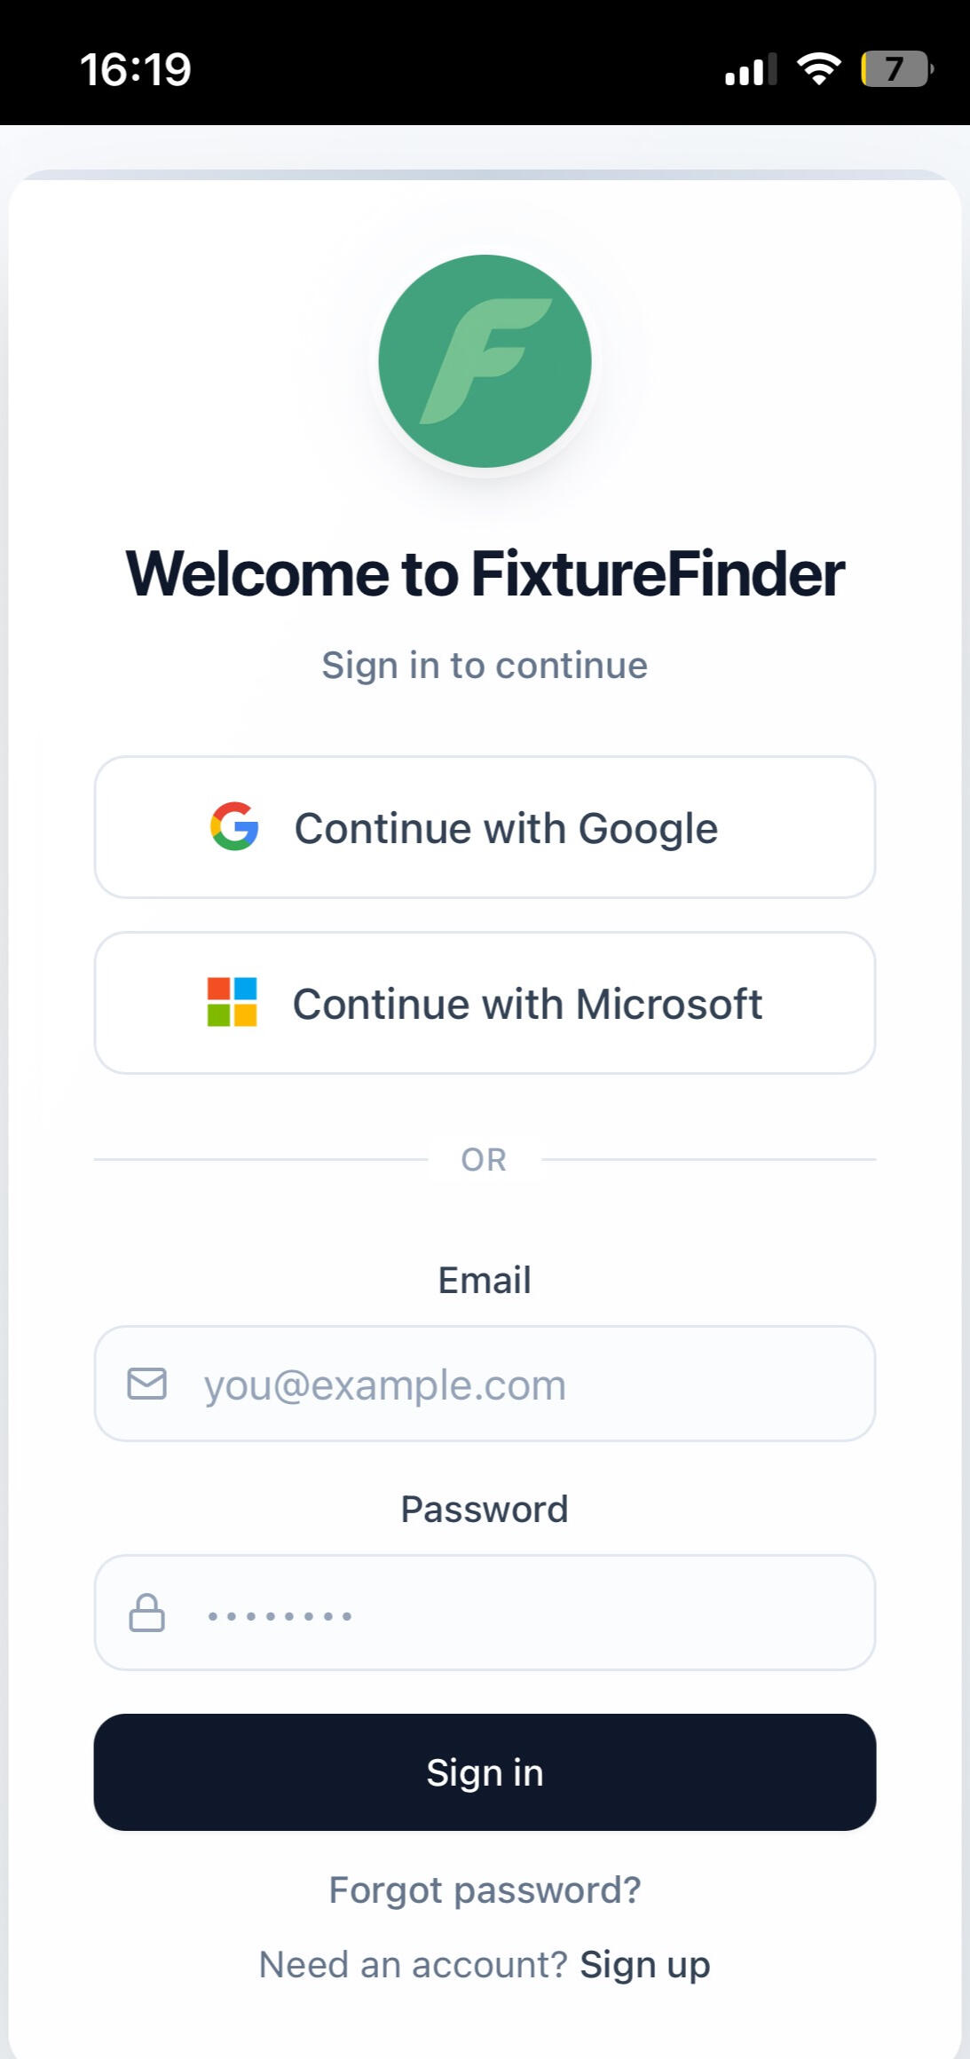Focus the Email input field
The image size is (970, 2059).
pos(515,1384)
